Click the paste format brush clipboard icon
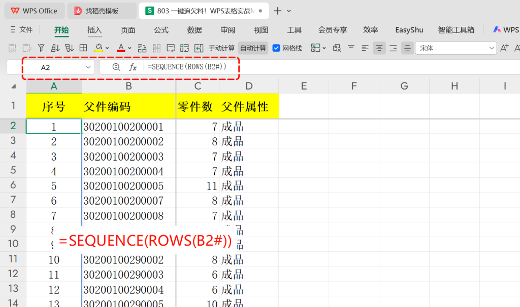 tap(27, 48)
